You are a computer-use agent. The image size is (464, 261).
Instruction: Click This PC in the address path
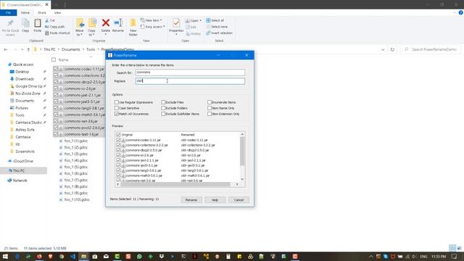point(49,49)
